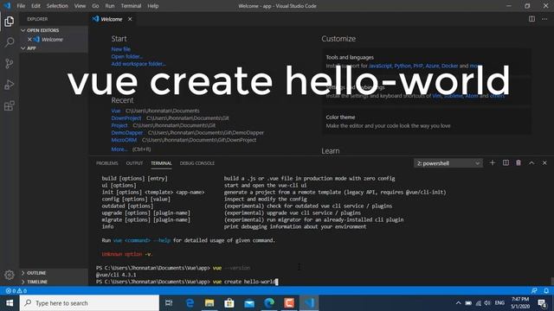Open recent Vue folder link
Viewport: 554px width, 311px height.
116,111
